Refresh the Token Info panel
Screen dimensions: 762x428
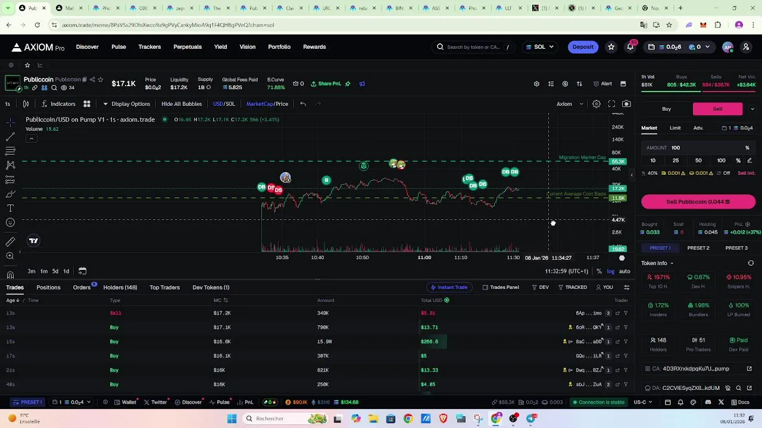coord(751,263)
